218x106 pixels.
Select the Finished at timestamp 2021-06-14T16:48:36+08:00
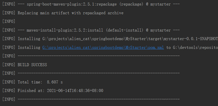click(75, 91)
